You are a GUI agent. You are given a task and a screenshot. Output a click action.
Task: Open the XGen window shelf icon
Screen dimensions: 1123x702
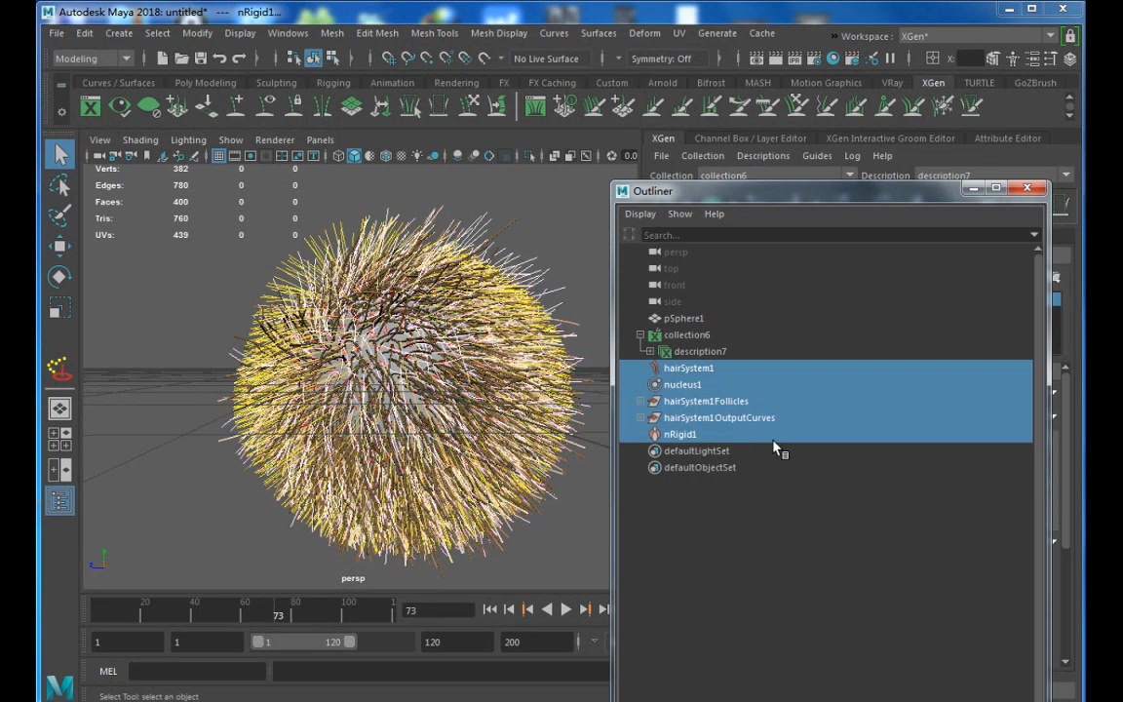[90, 106]
